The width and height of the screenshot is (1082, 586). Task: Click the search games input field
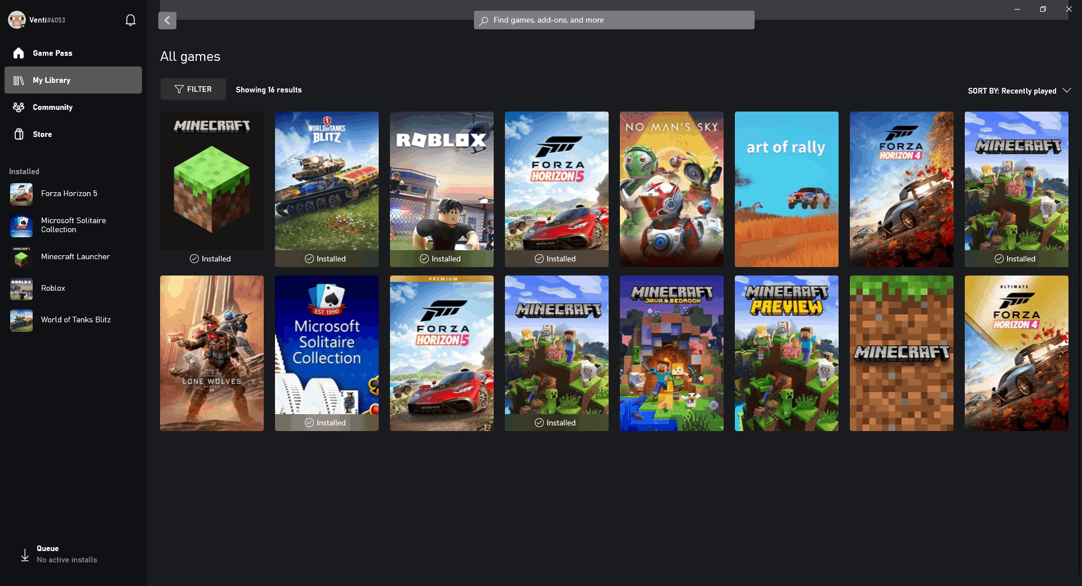(x=614, y=20)
